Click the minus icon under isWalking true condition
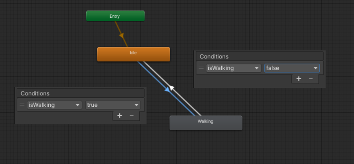Screen dimensions: 354x164 click(131, 116)
